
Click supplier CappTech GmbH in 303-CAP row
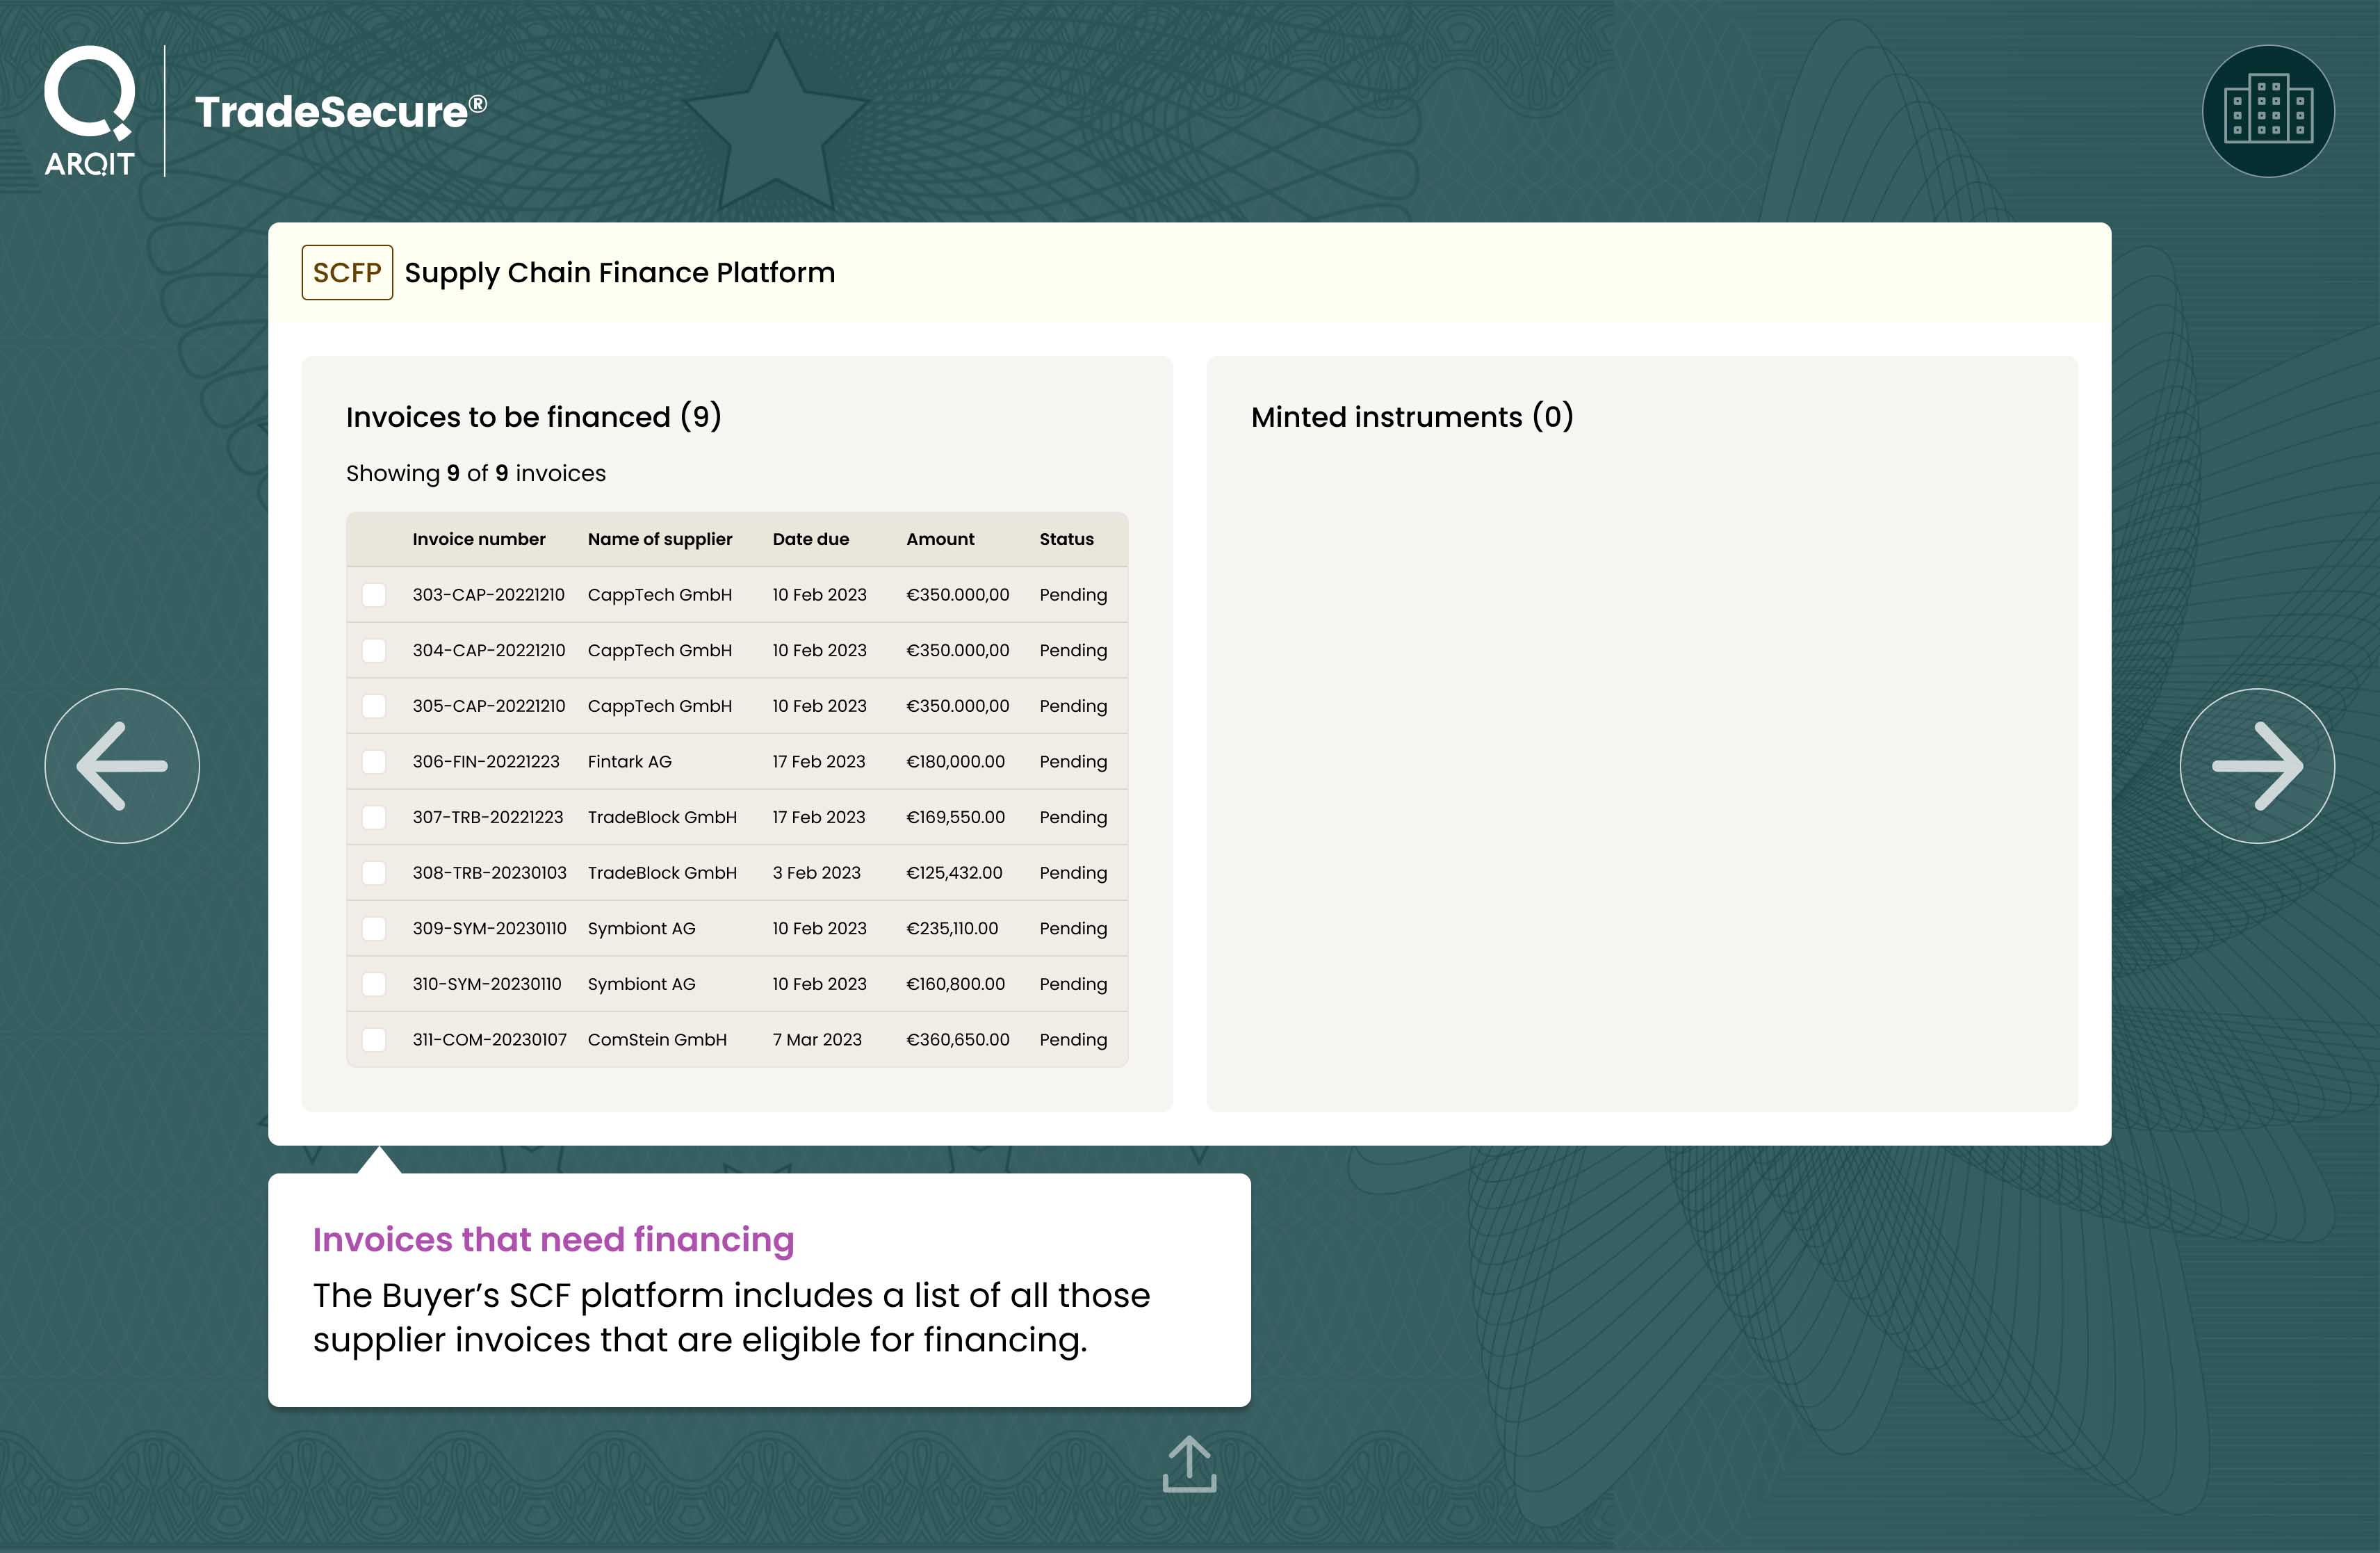point(660,595)
